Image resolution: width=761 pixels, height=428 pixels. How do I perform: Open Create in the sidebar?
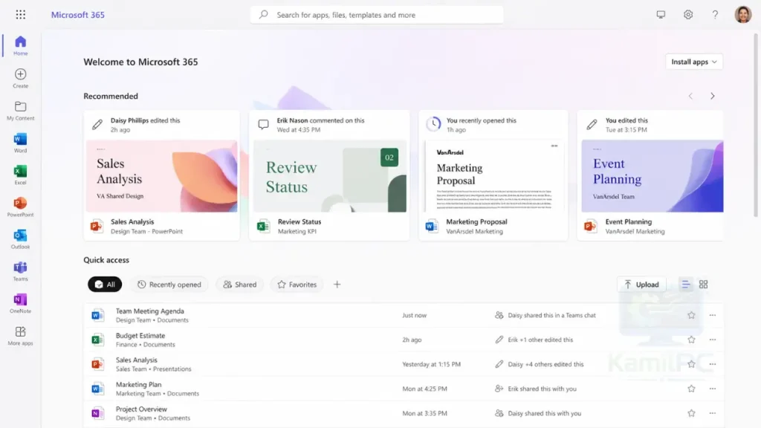tap(20, 78)
